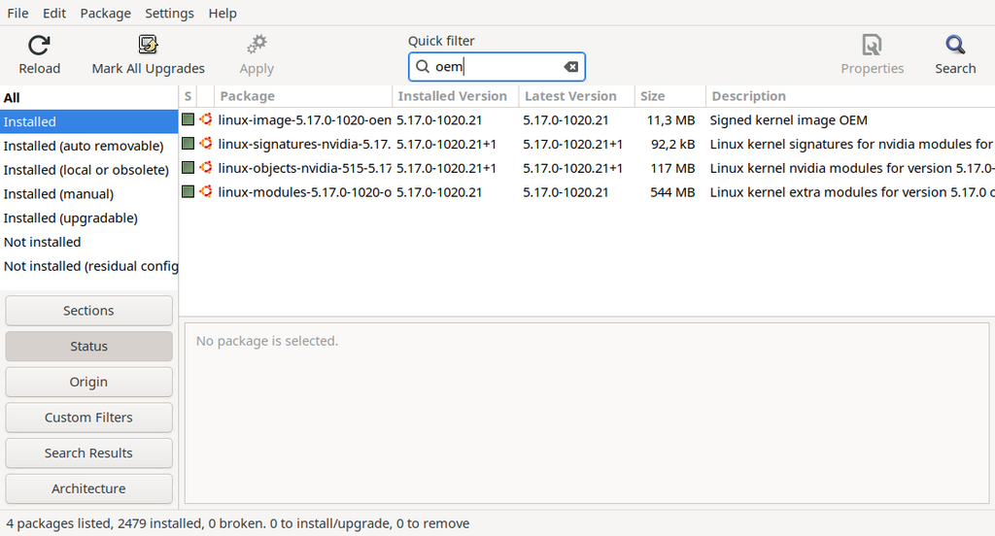Sort by Package column header

point(248,96)
